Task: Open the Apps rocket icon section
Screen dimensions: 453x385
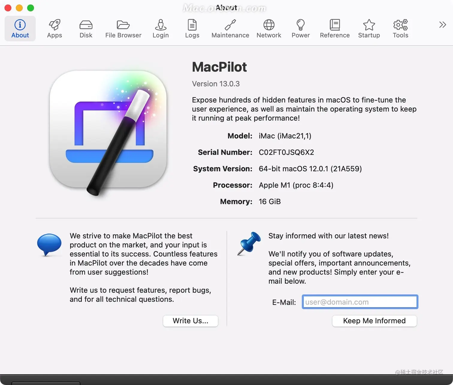Action: click(x=55, y=29)
